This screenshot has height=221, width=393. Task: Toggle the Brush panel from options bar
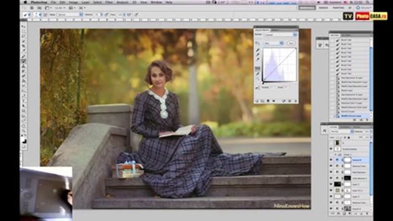click(45, 15)
